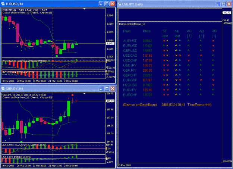The height and width of the screenshot is (169, 233).
Task: Click the AO column header
Action: click(x=202, y=31)
